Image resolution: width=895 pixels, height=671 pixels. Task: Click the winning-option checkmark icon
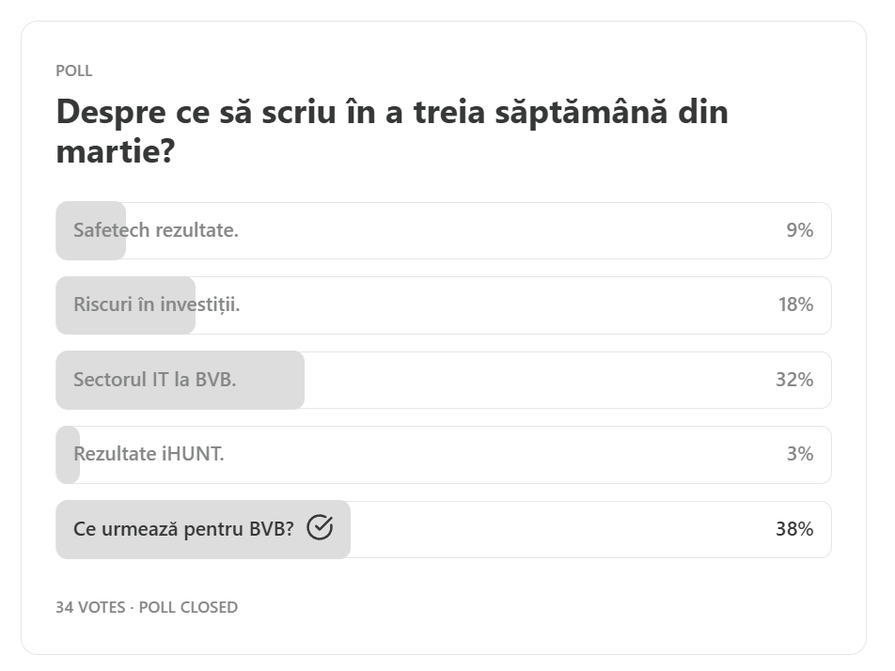[x=320, y=527]
